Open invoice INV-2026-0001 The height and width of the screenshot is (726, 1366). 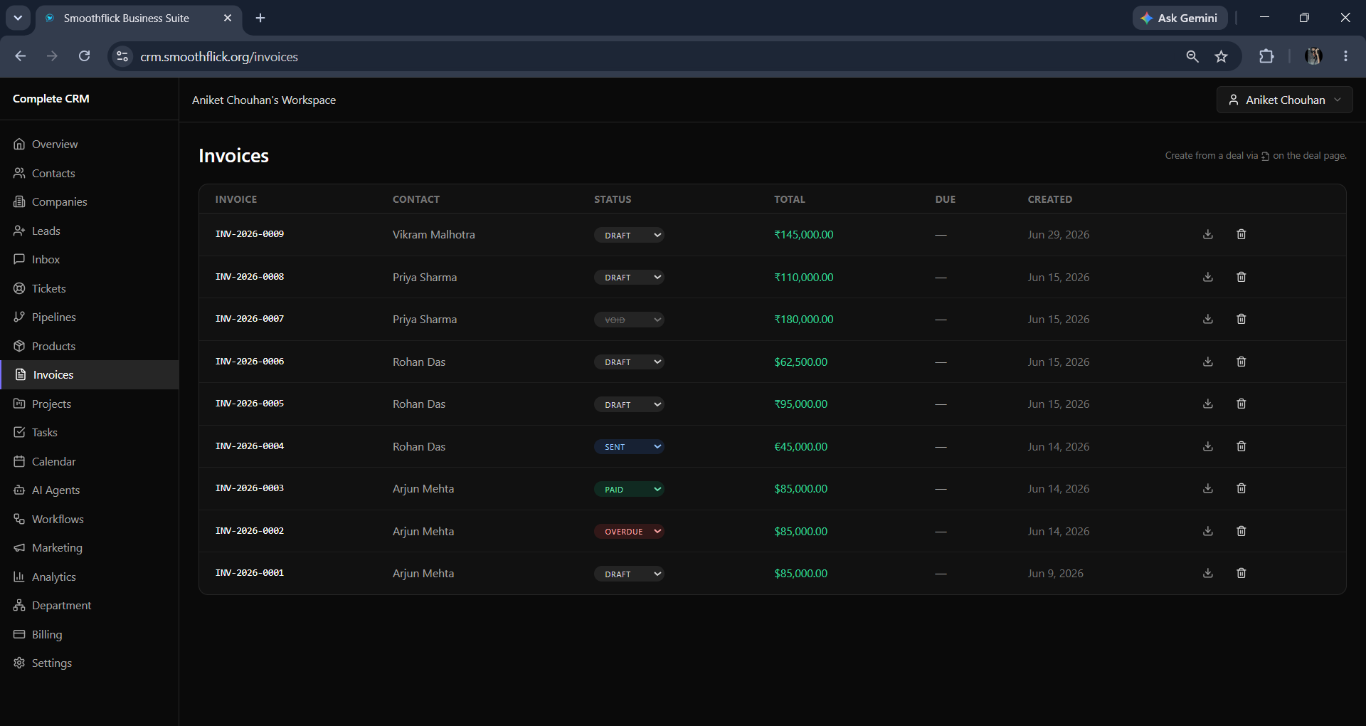click(250, 573)
